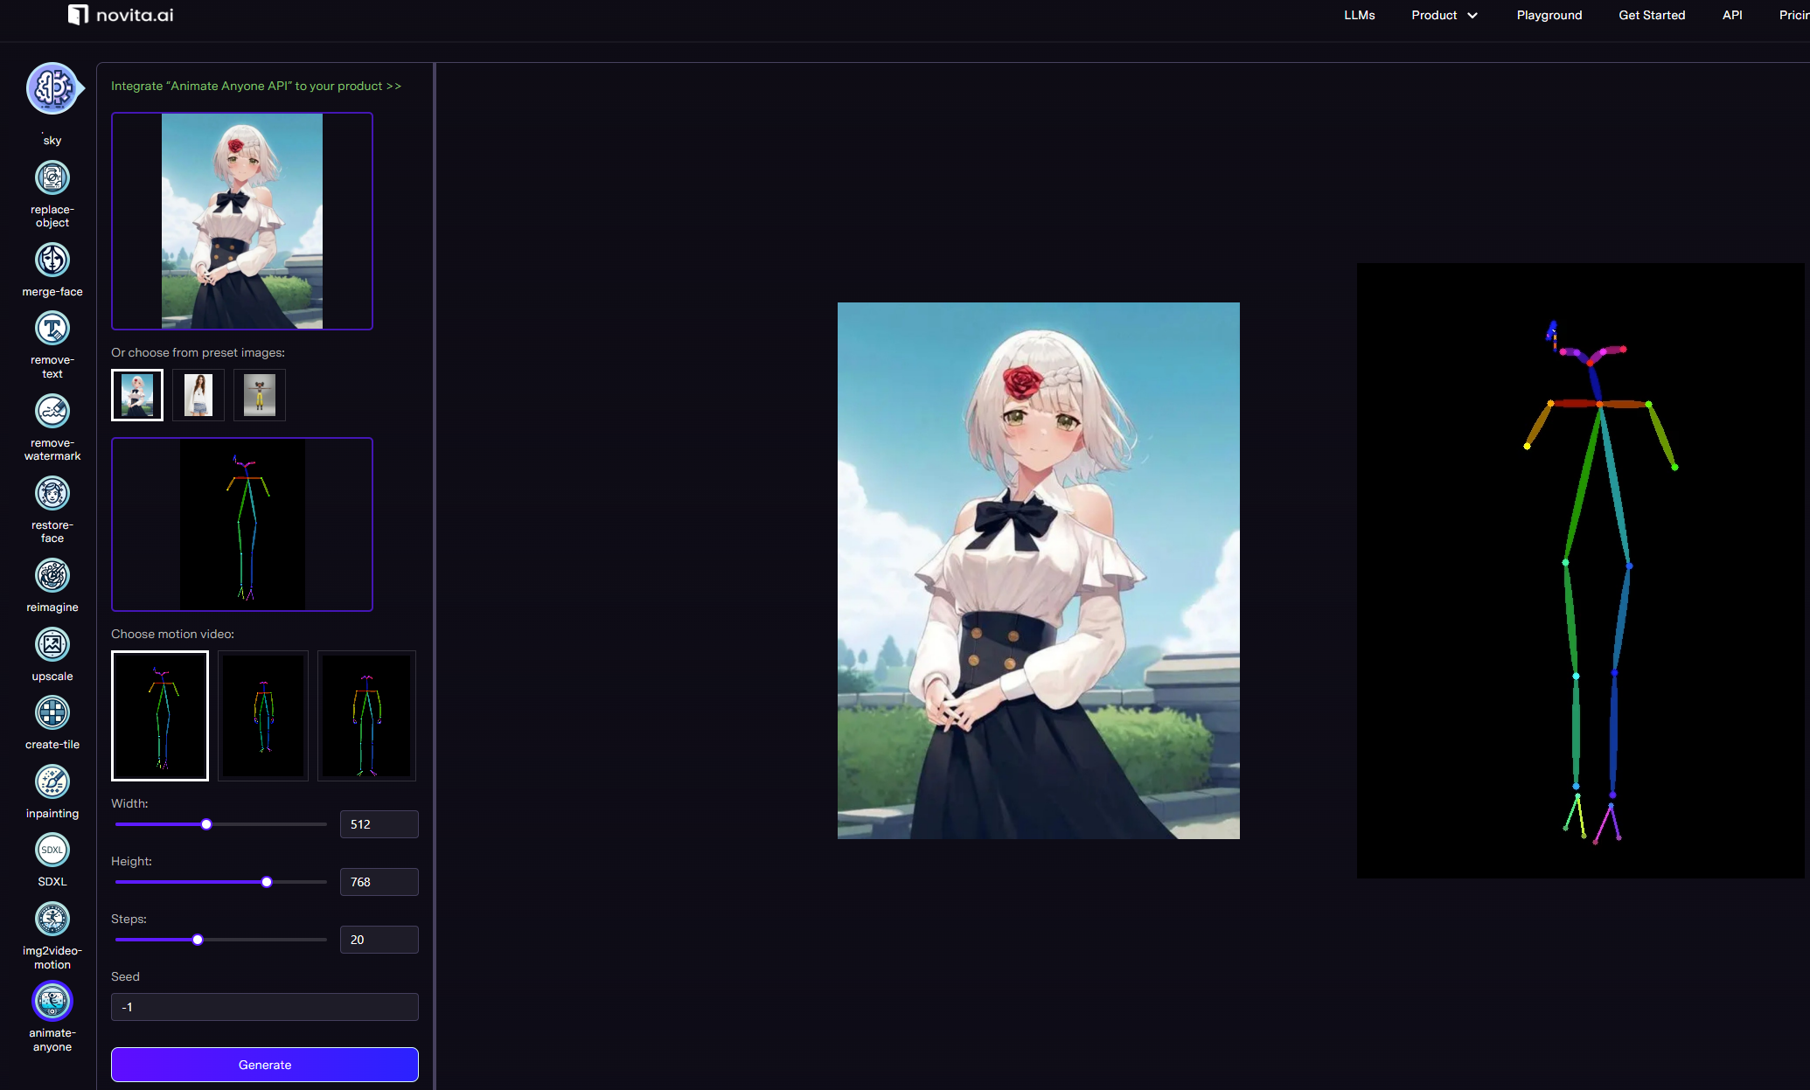Select the merge-face tool icon
Viewport: 1810px width, 1090px height.
point(52,260)
